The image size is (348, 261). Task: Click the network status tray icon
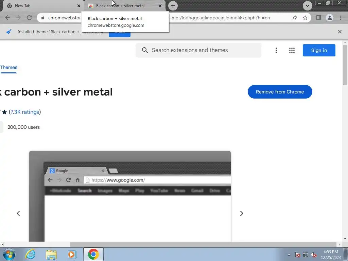(x=306, y=255)
